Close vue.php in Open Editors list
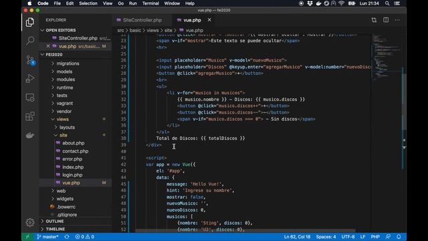428x241 pixels. click(48, 46)
